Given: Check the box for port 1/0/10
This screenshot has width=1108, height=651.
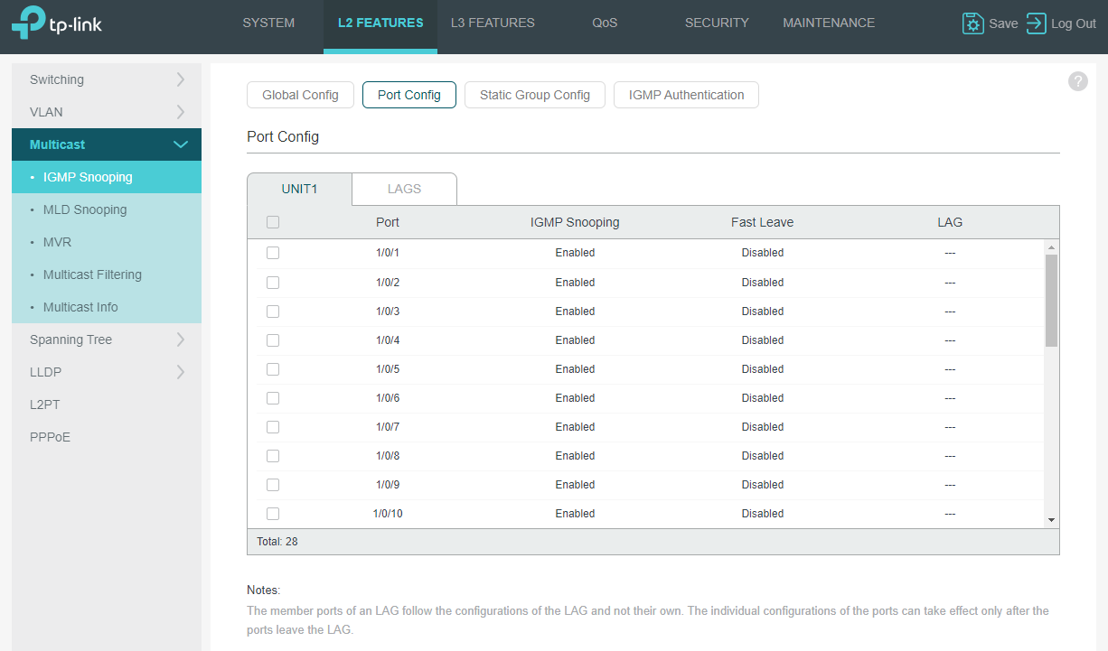Looking at the screenshot, I should (x=273, y=514).
